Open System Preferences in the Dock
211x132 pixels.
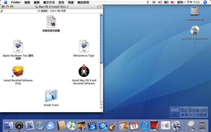[165, 126]
